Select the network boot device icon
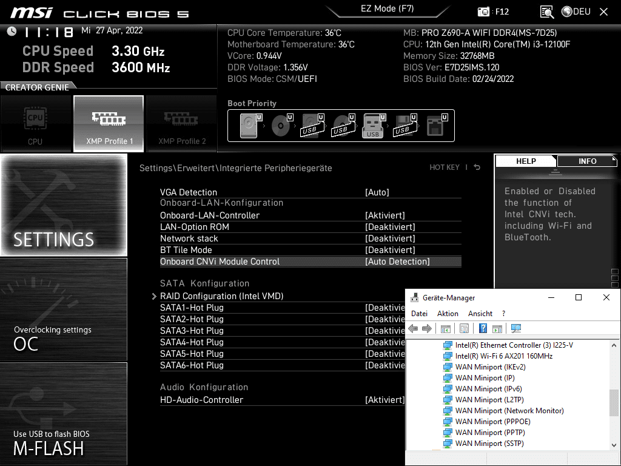The height and width of the screenshot is (466, 621). [437, 125]
